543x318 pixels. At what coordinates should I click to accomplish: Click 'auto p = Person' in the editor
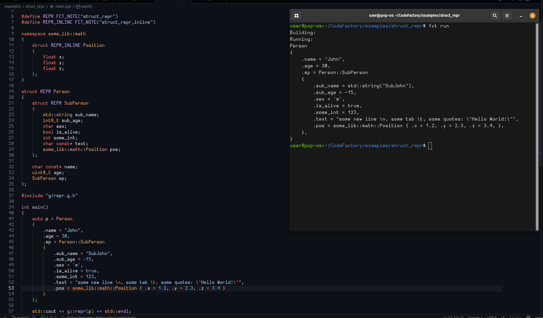pos(52,219)
